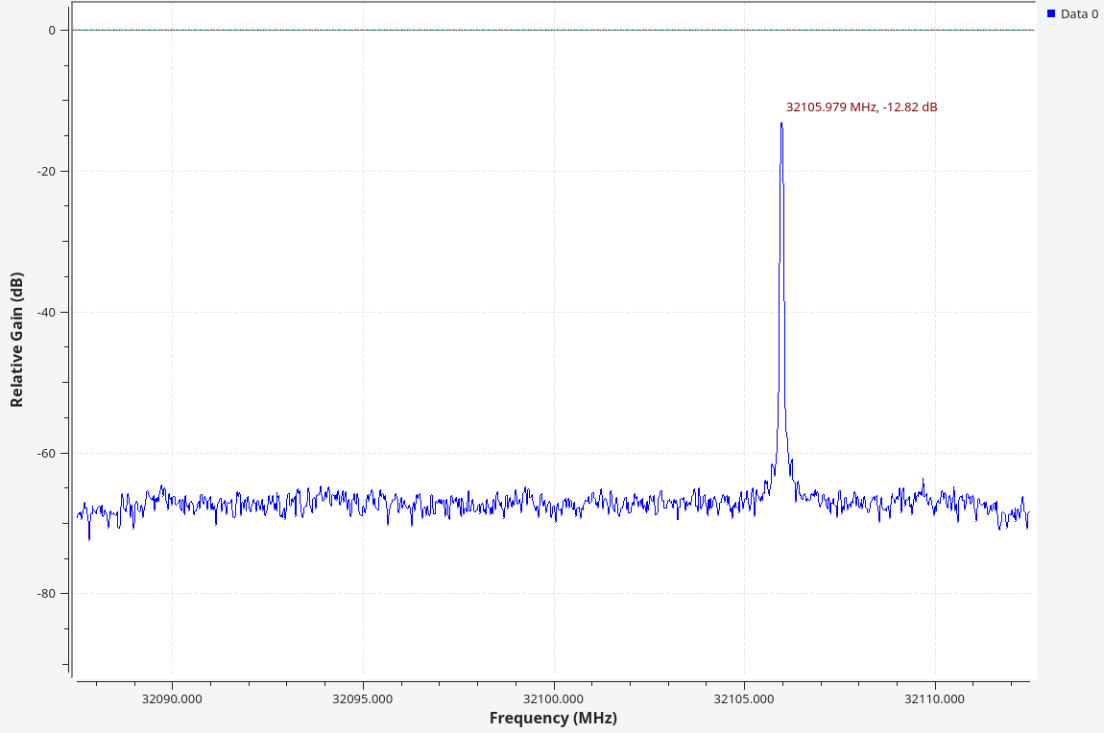The width and height of the screenshot is (1104, 733).
Task: Select the -80 gain axis label
Action: (x=45, y=594)
